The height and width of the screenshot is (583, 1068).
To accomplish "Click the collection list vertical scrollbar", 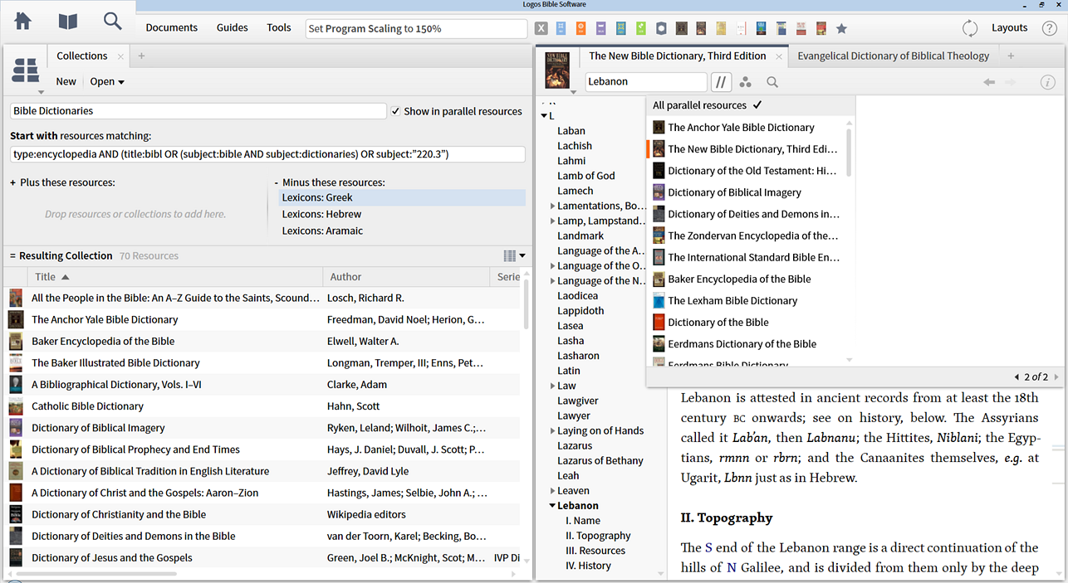I will pyautogui.click(x=526, y=305).
